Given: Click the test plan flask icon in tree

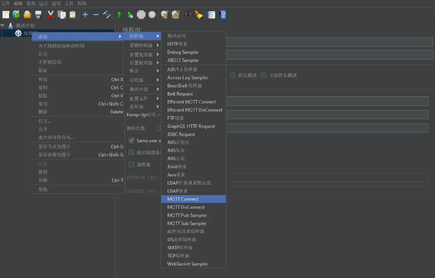Looking at the screenshot, I should [11, 25].
